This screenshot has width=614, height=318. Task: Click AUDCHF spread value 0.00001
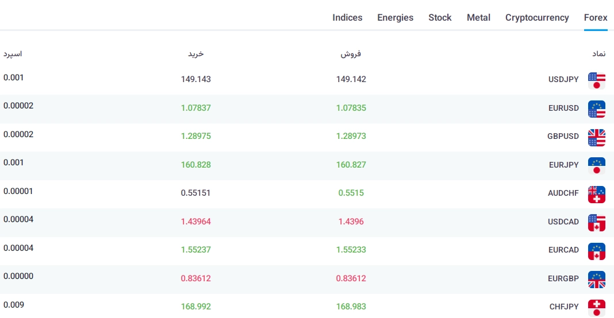(x=18, y=191)
